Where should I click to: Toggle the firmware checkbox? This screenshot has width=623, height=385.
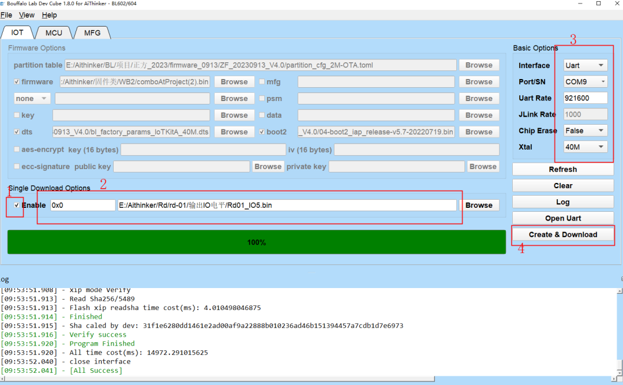pos(17,81)
